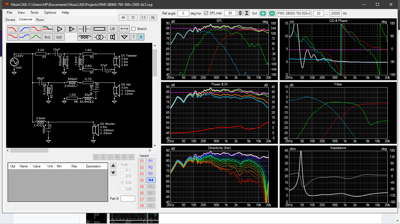Open the File menu
The height and width of the screenshot is (224, 400).
point(9,13)
